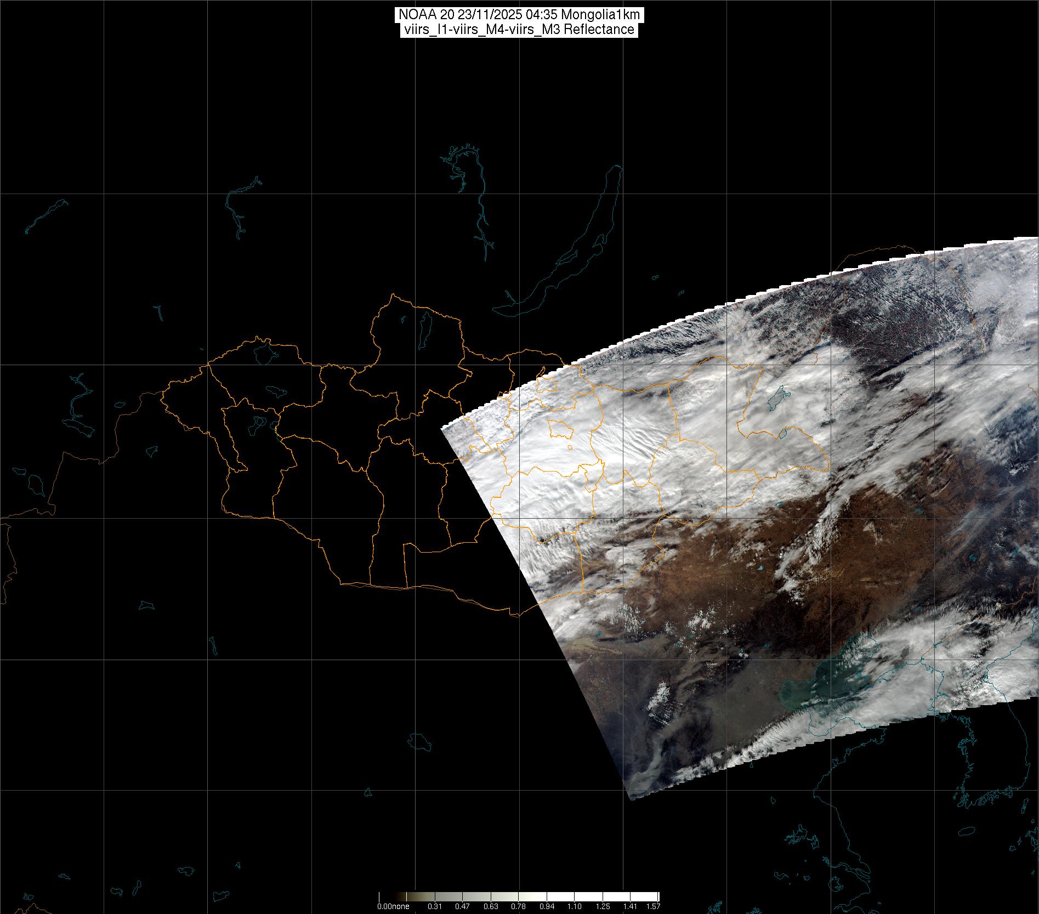Click the viirs Reflectance band subtitle
The height and width of the screenshot is (914, 1039).
click(x=519, y=30)
